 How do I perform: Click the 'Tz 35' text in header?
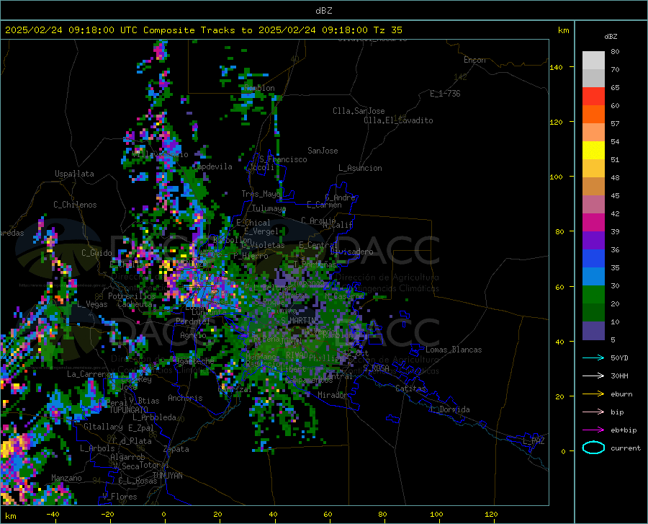click(387, 30)
